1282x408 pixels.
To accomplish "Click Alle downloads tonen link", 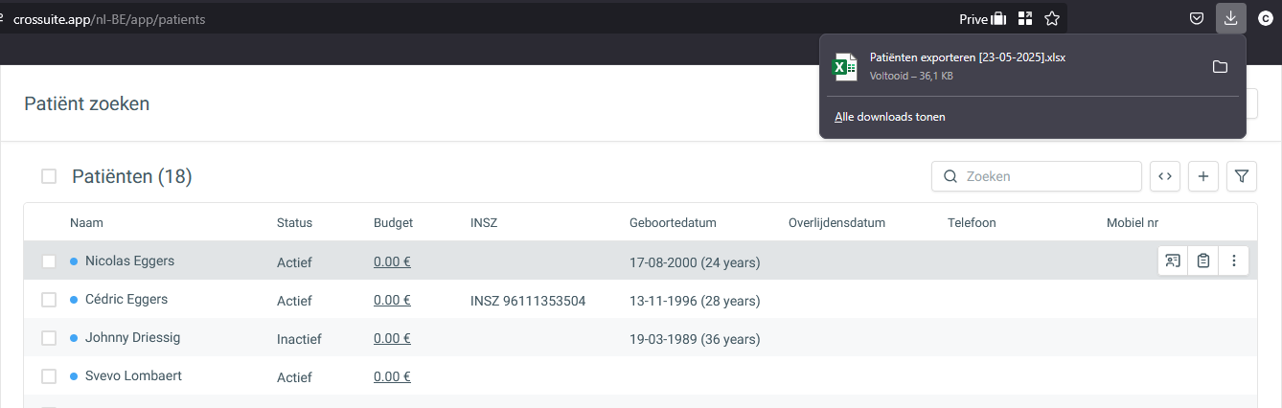I will [x=889, y=117].
